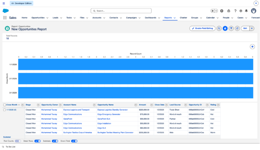Viewport: 260px width, 150px height.
Task: Click the 2/1/2026 chart bar
Action: tap(136, 79)
